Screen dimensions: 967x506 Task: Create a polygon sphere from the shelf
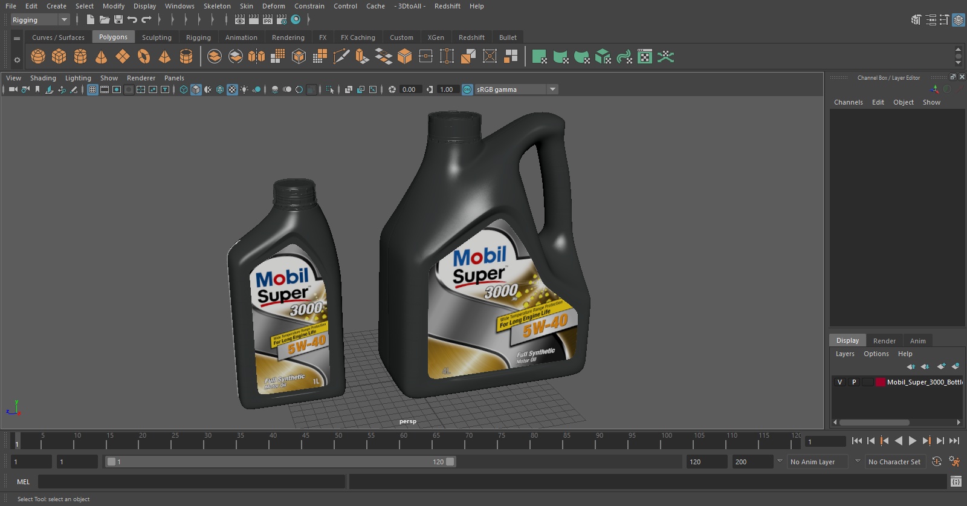point(38,57)
